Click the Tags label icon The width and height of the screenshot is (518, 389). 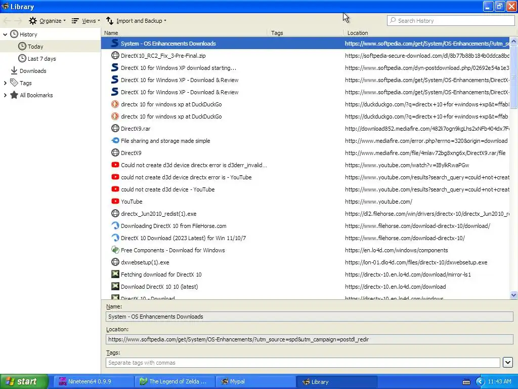14,83
